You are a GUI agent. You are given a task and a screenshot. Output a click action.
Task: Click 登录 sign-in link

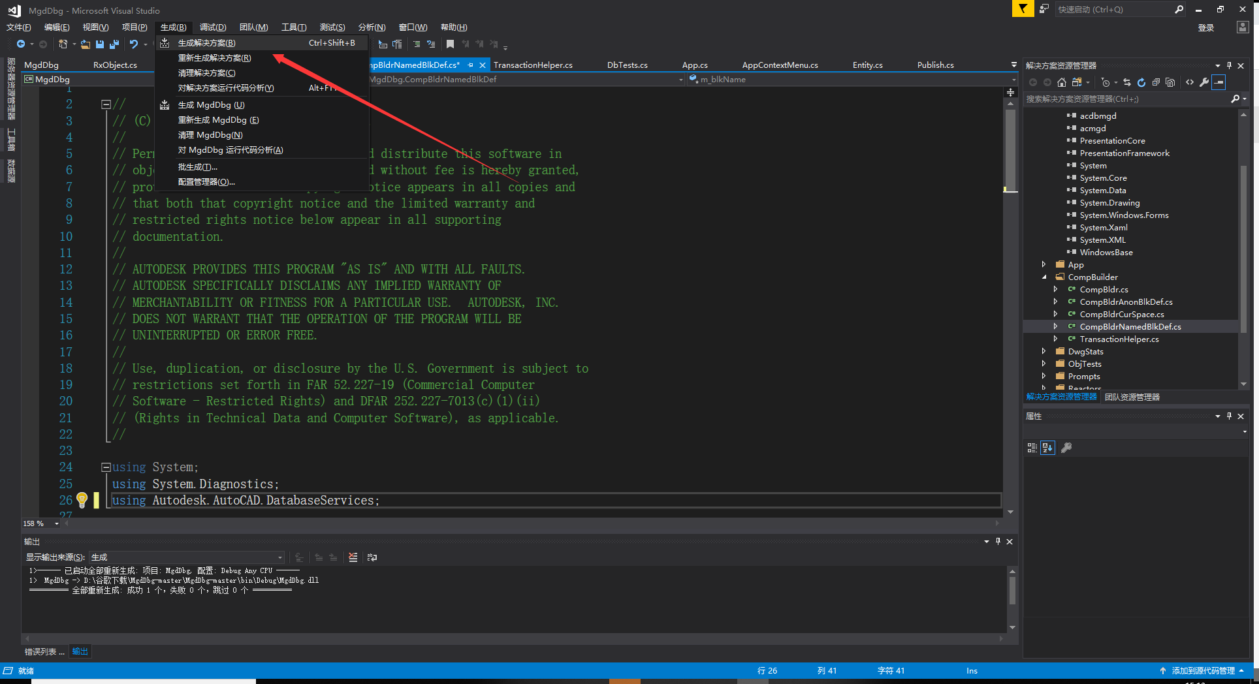pyautogui.click(x=1206, y=27)
